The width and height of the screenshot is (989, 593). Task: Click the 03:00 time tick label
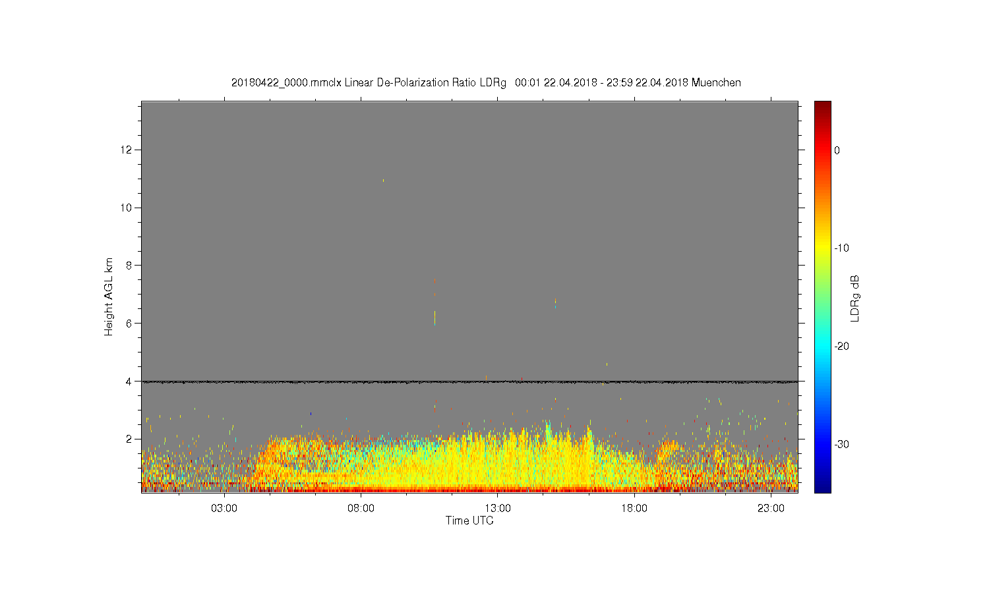(x=224, y=509)
